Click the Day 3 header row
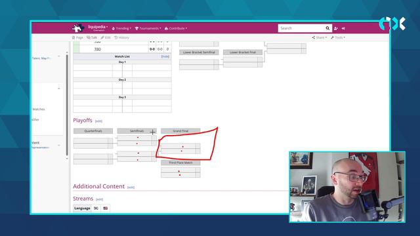The width and height of the screenshot is (420, 236). point(122,97)
